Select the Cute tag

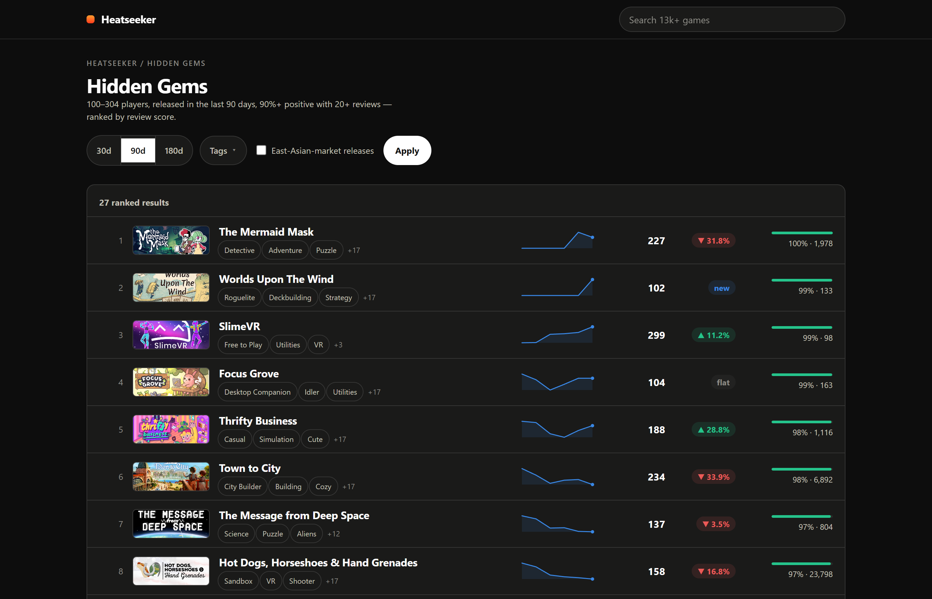[x=315, y=439]
